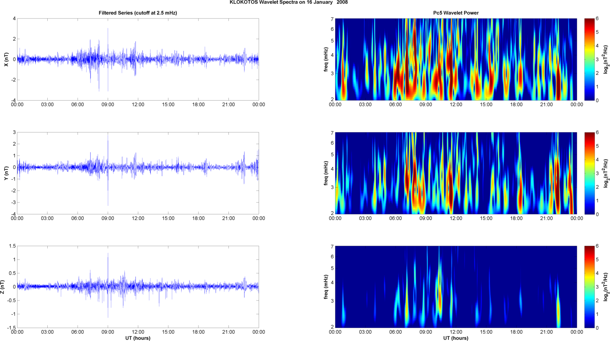This screenshot has width=610, height=341.
Task: Click the log2(nT²/Hz) label of the top colorbar
Action: tap(606, 59)
